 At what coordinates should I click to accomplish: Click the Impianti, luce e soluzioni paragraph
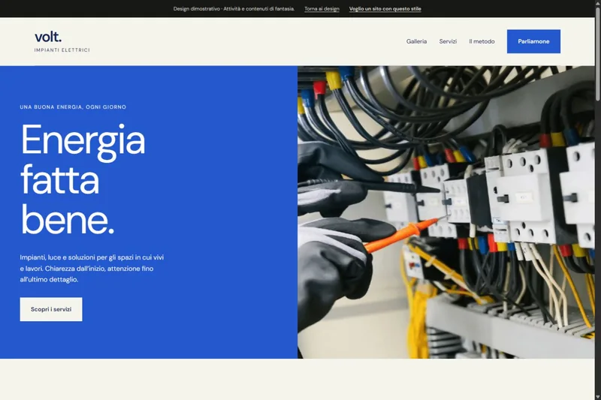(92, 269)
